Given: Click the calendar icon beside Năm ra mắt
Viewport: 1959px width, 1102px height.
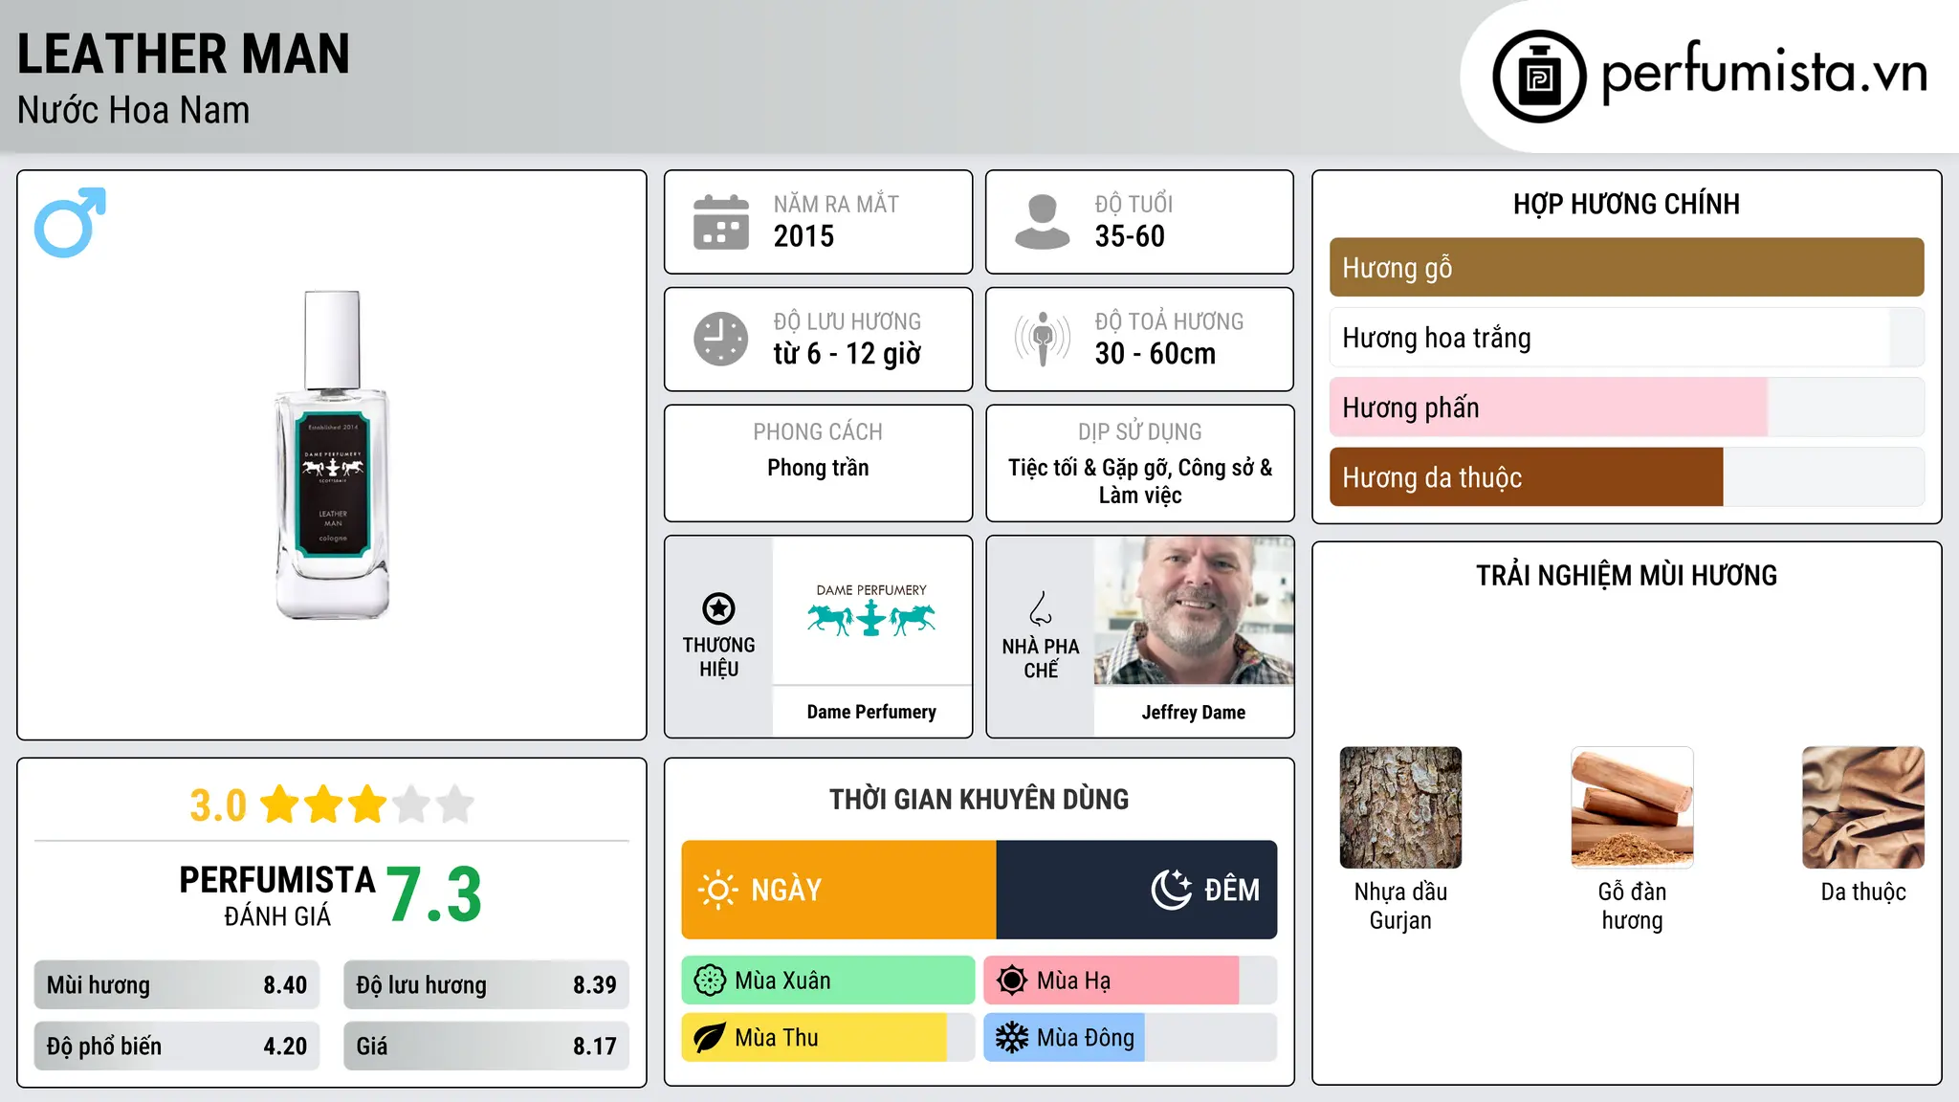Looking at the screenshot, I should (721, 222).
